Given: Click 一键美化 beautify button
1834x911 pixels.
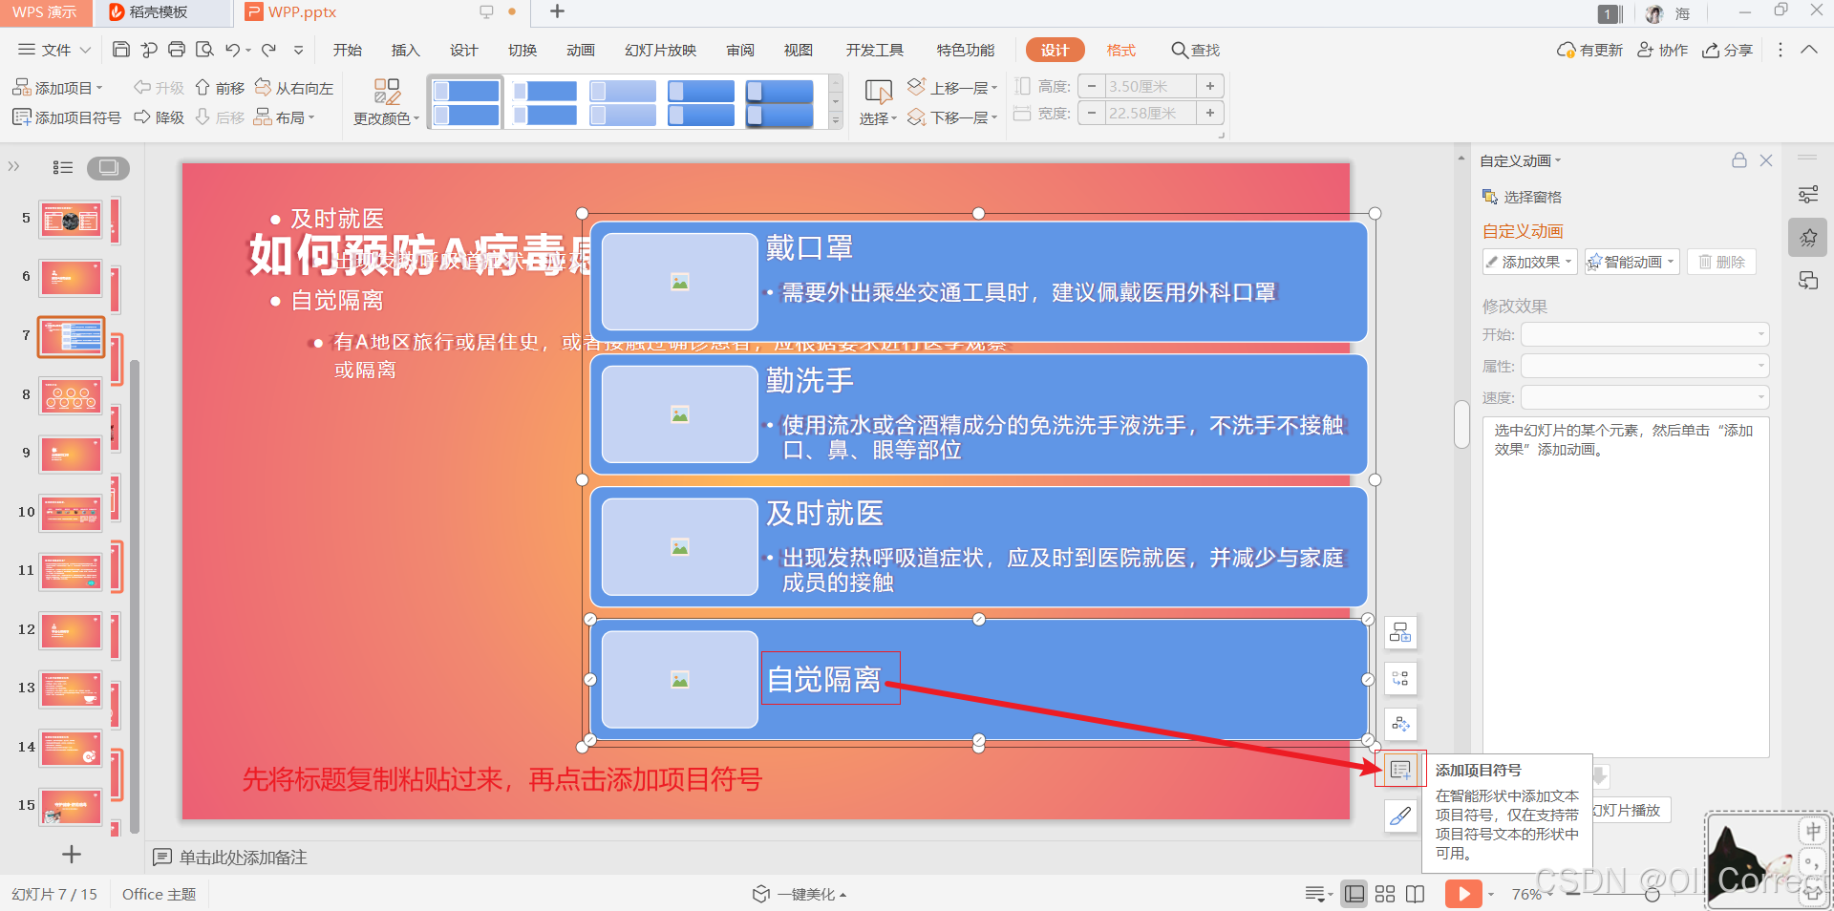Looking at the screenshot, I should [x=800, y=894].
